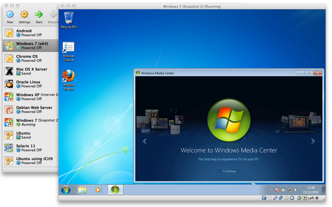This screenshot has height=207, width=332.
Task: Toggle the guest display resize control in status bar
Action: tap(305, 198)
